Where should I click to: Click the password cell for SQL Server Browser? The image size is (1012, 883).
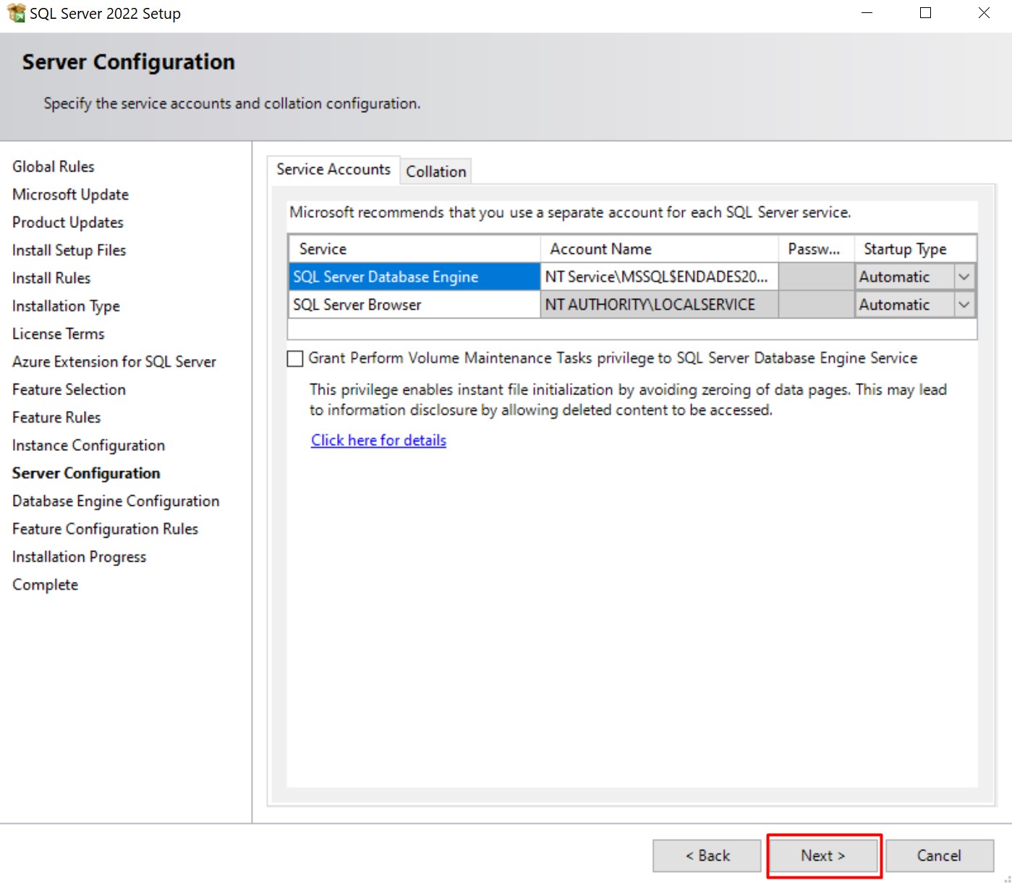pos(817,305)
